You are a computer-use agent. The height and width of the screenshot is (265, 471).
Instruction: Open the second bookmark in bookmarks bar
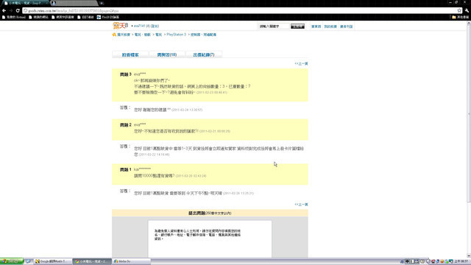38,17
